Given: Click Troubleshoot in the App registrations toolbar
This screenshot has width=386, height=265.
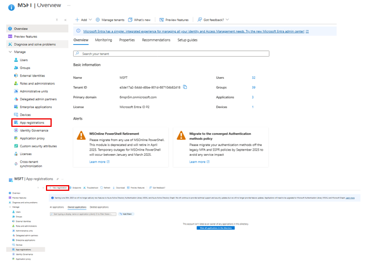Looking at the screenshot, I should click(91, 187).
